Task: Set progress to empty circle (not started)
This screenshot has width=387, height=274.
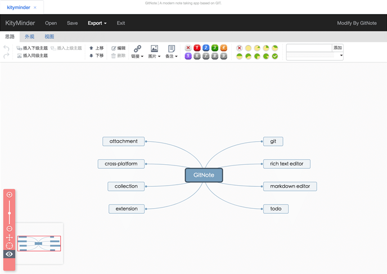Action: tap(248, 48)
